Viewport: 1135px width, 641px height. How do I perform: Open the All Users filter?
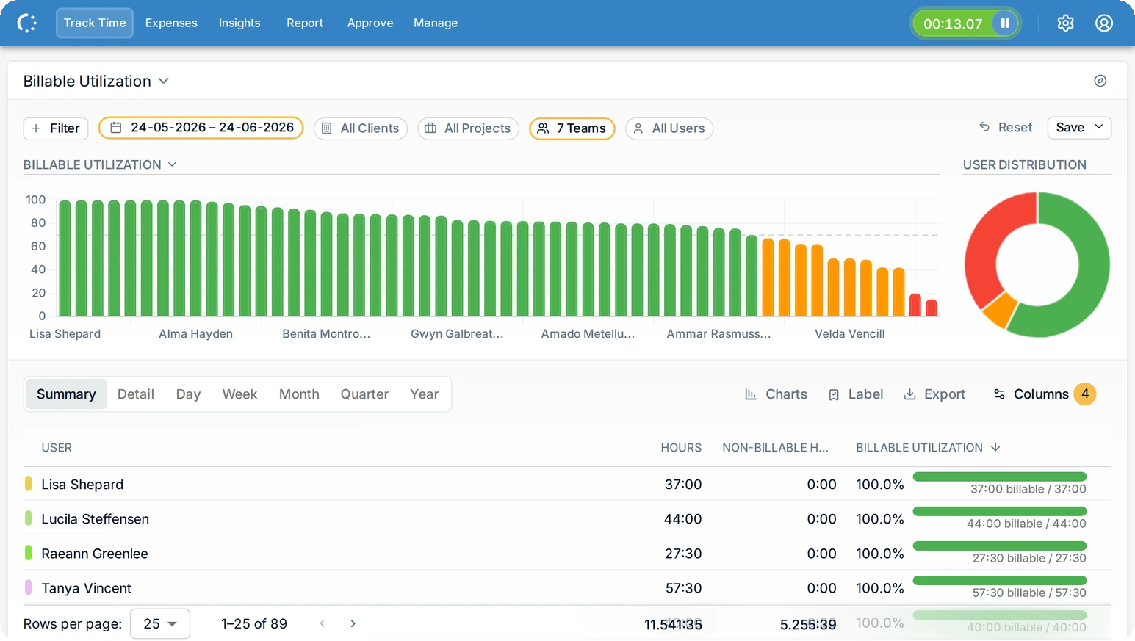(669, 128)
